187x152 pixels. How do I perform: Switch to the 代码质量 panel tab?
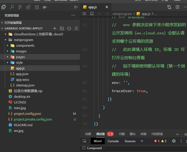[157, 134]
